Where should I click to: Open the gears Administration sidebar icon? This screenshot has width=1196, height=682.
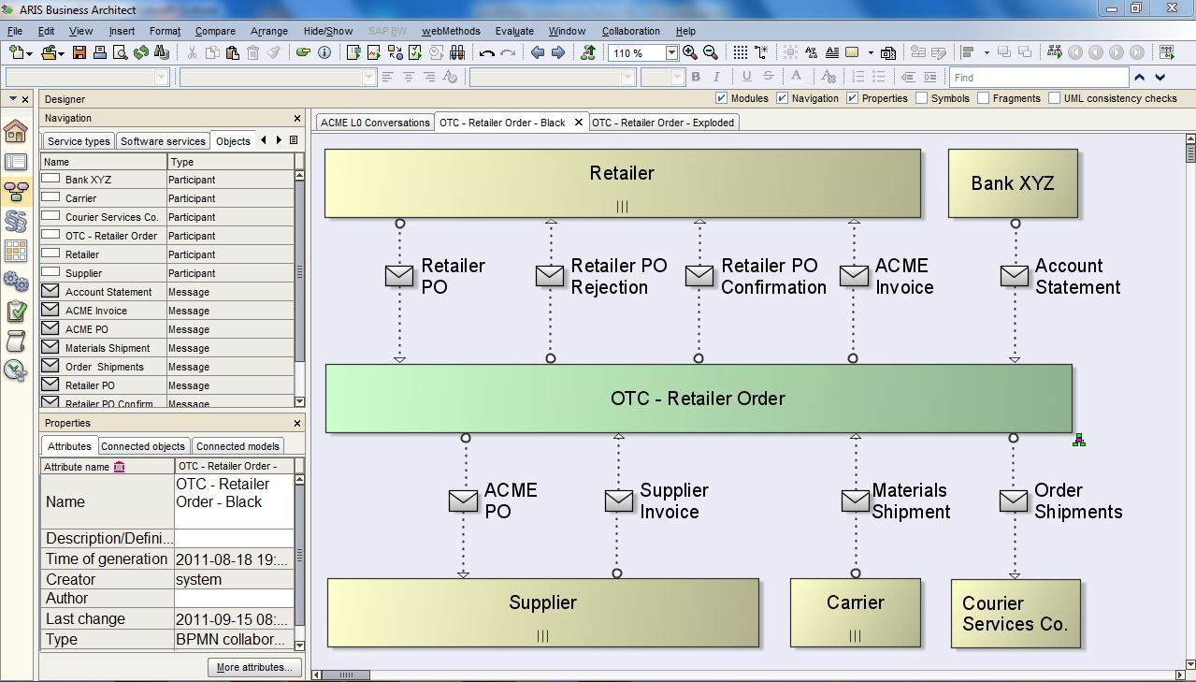16,282
